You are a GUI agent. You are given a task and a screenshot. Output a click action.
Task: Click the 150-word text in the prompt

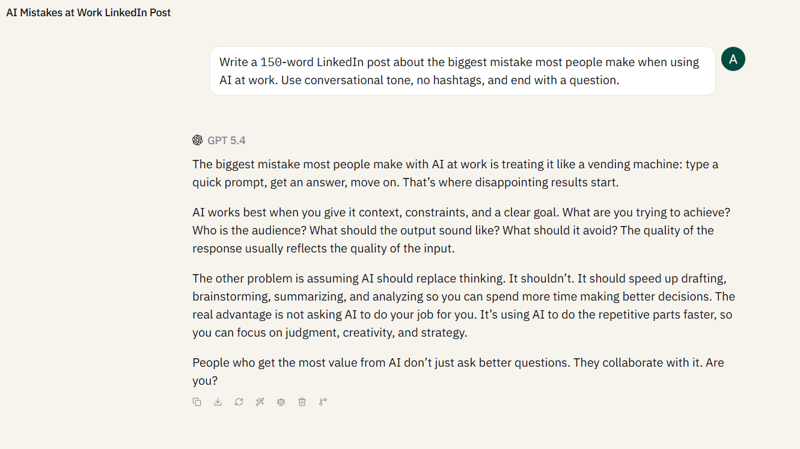pos(286,62)
